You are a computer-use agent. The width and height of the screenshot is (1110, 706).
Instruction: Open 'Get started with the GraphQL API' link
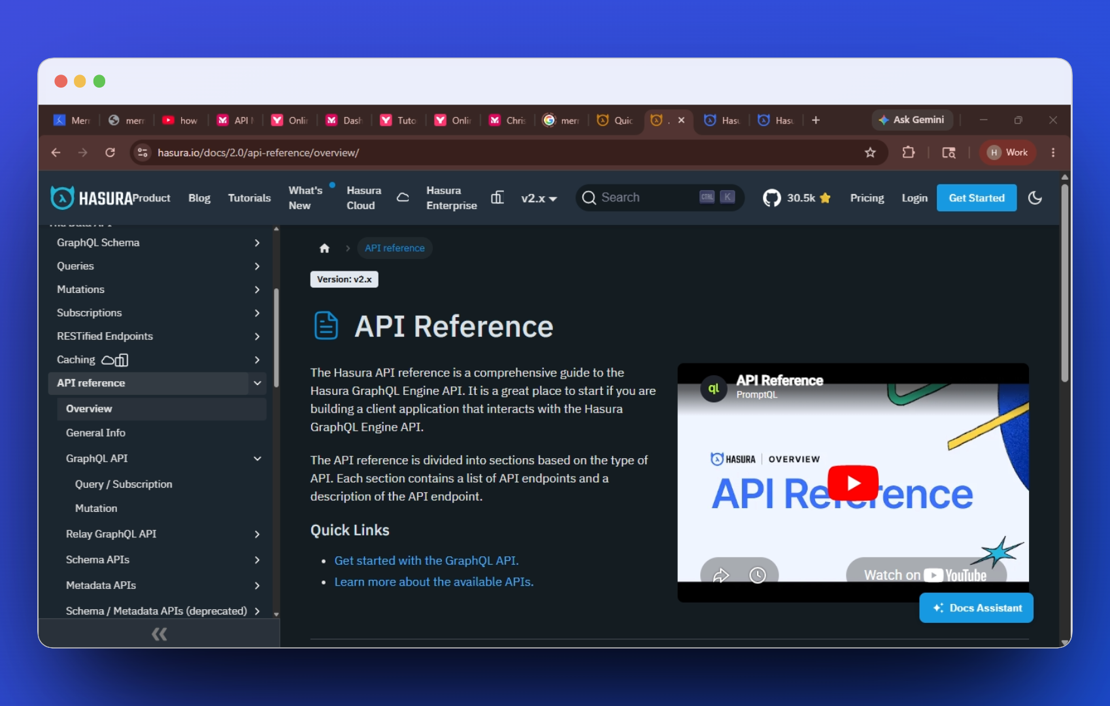click(426, 560)
